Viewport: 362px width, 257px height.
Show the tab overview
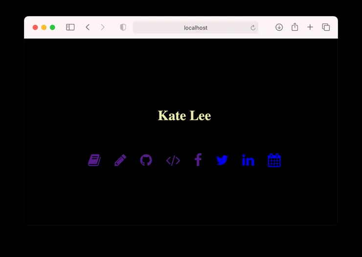point(326,27)
